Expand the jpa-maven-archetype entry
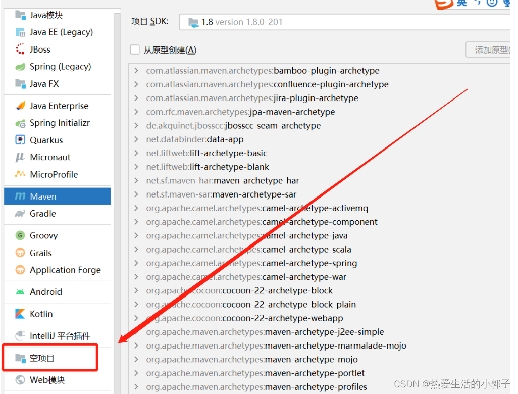This screenshot has width=518, height=394. tap(136, 112)
